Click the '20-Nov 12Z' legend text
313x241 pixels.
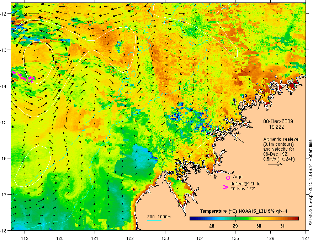(x=243, y=189)
